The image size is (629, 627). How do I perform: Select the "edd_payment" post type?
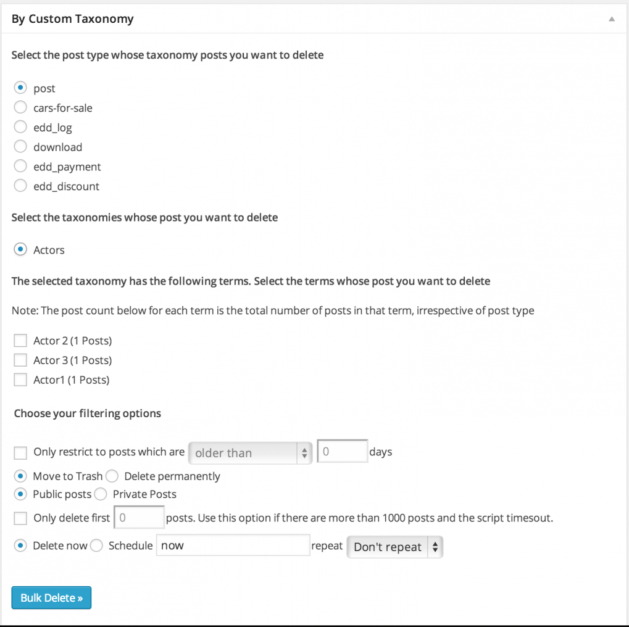pyautogui.click(x=20, y=167)
